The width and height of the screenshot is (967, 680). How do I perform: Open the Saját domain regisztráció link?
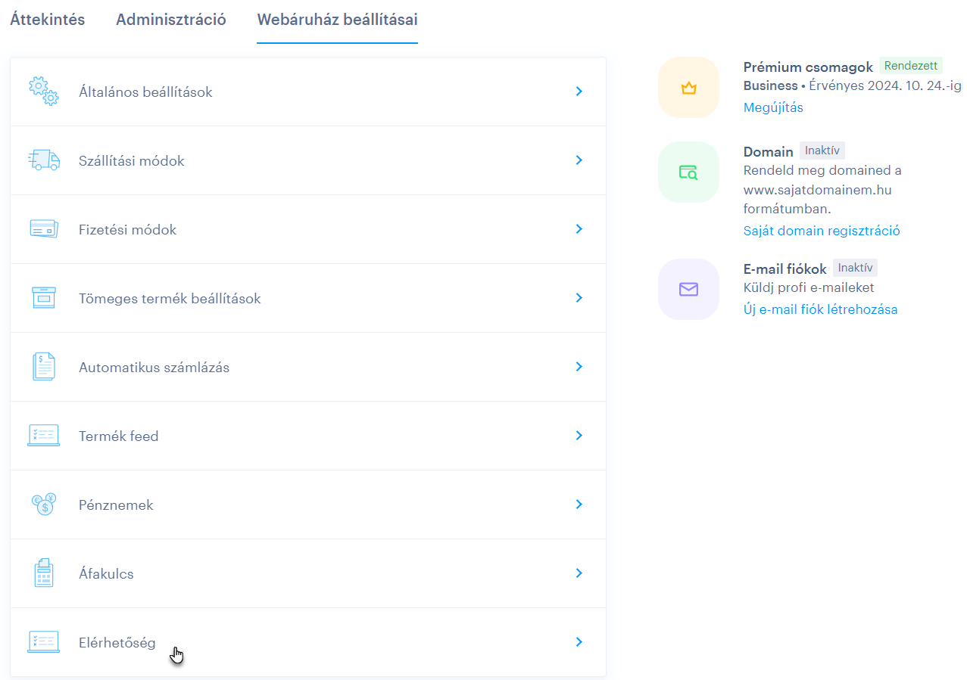(822, 231)
